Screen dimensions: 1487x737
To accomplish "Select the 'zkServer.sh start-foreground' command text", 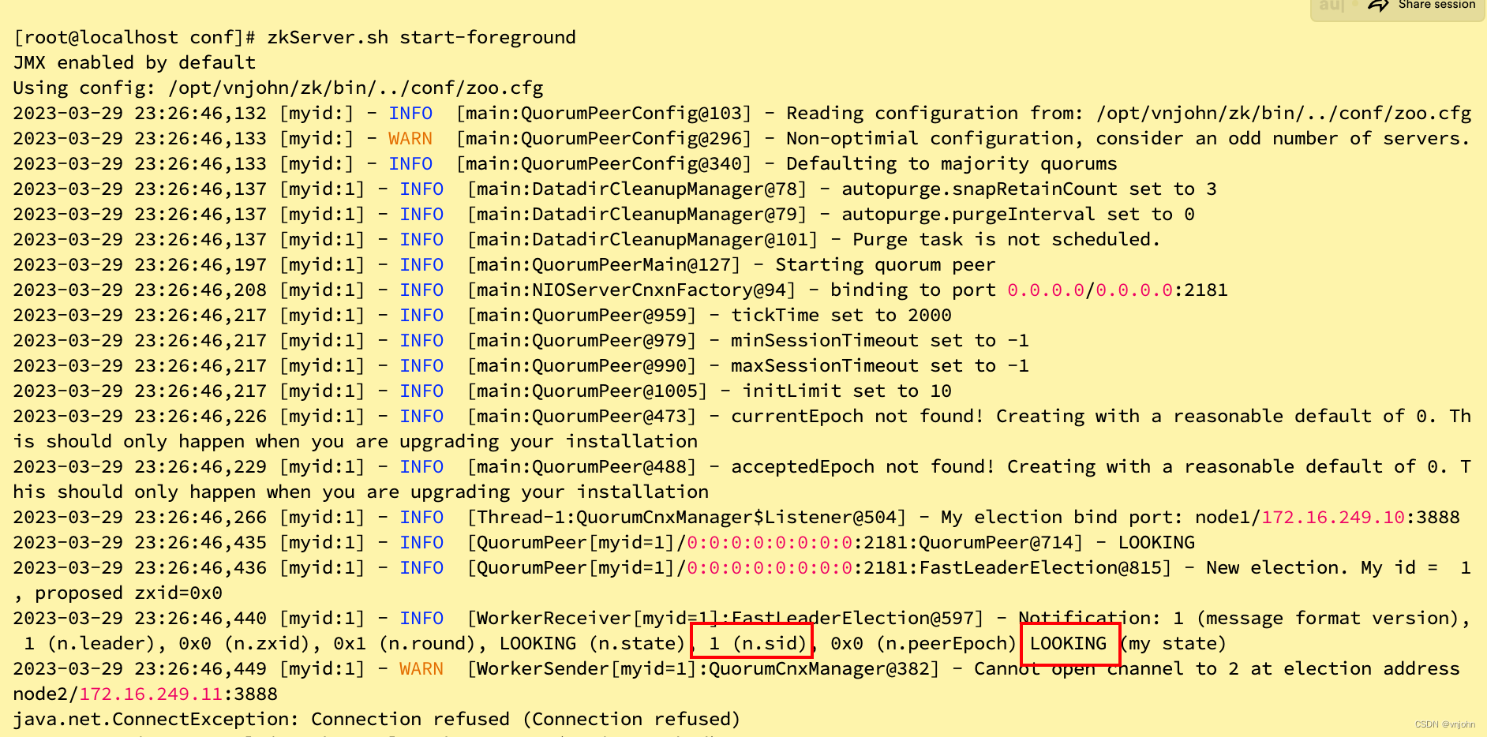I will click(421, 37).
